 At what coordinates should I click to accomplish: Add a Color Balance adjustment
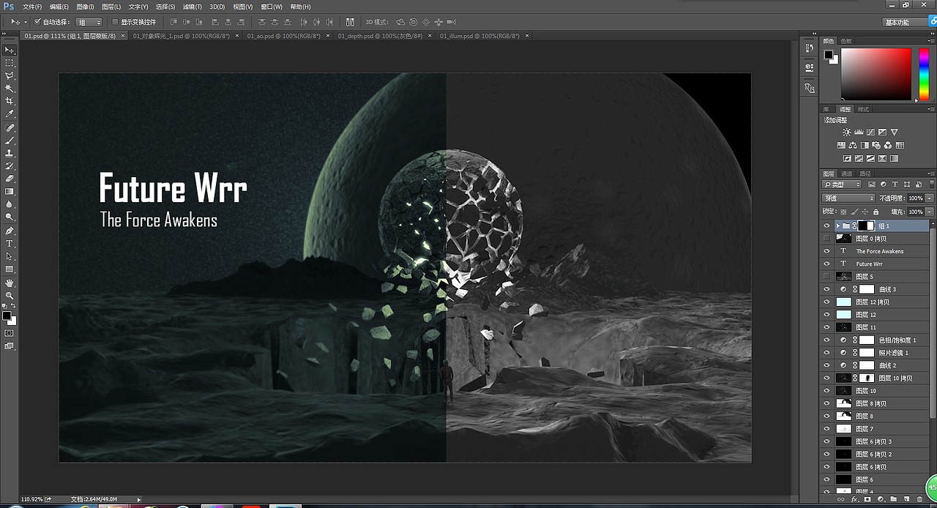853,145
